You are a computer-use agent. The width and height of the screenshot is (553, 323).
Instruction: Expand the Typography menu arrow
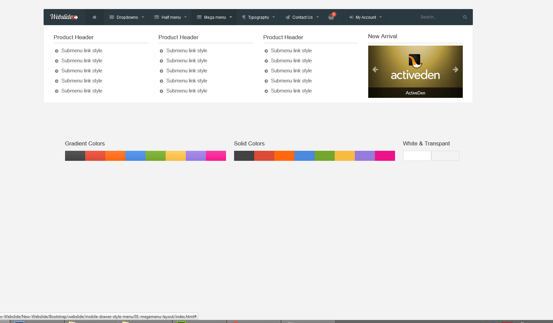[274, 17]
